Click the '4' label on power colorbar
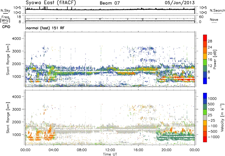 click(209, 78)
